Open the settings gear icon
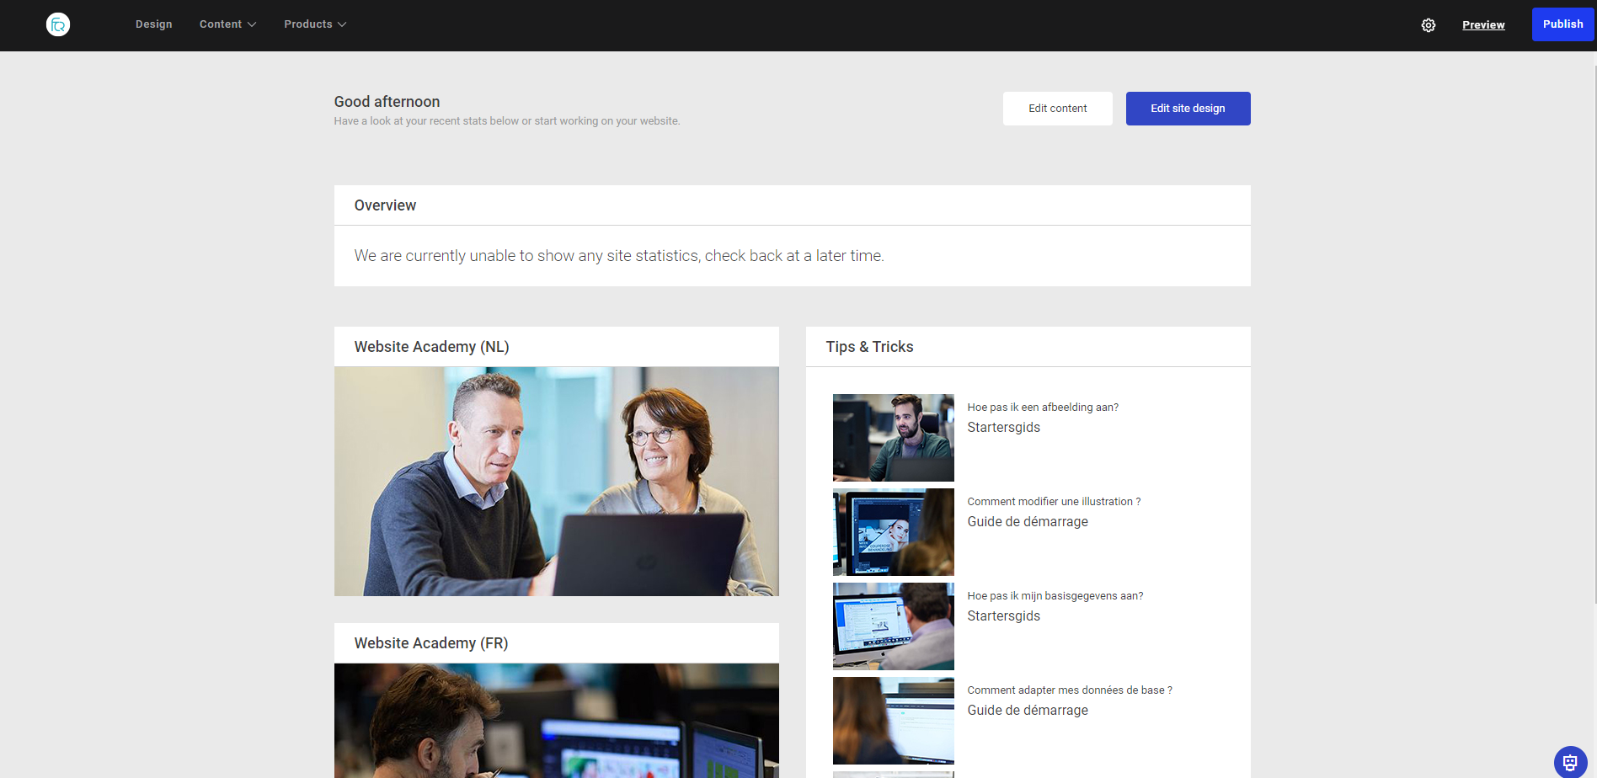Viewport: 1597px width, 778px height. [x=1429, y=25]
